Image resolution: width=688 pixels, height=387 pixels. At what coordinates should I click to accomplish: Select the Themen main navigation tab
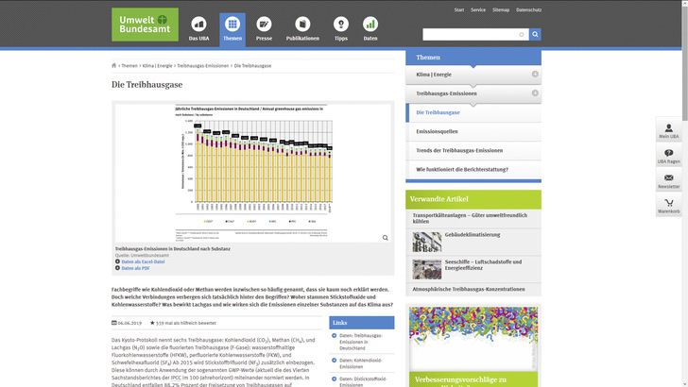(232, 28)
